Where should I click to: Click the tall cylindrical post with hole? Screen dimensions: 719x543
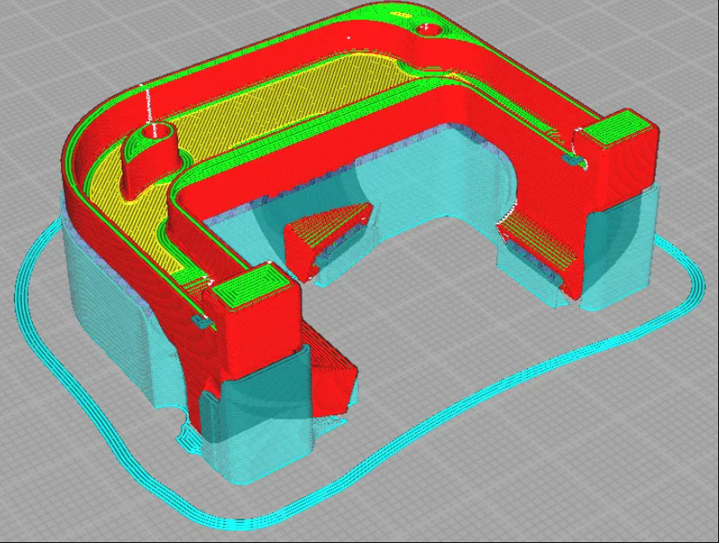150,161
